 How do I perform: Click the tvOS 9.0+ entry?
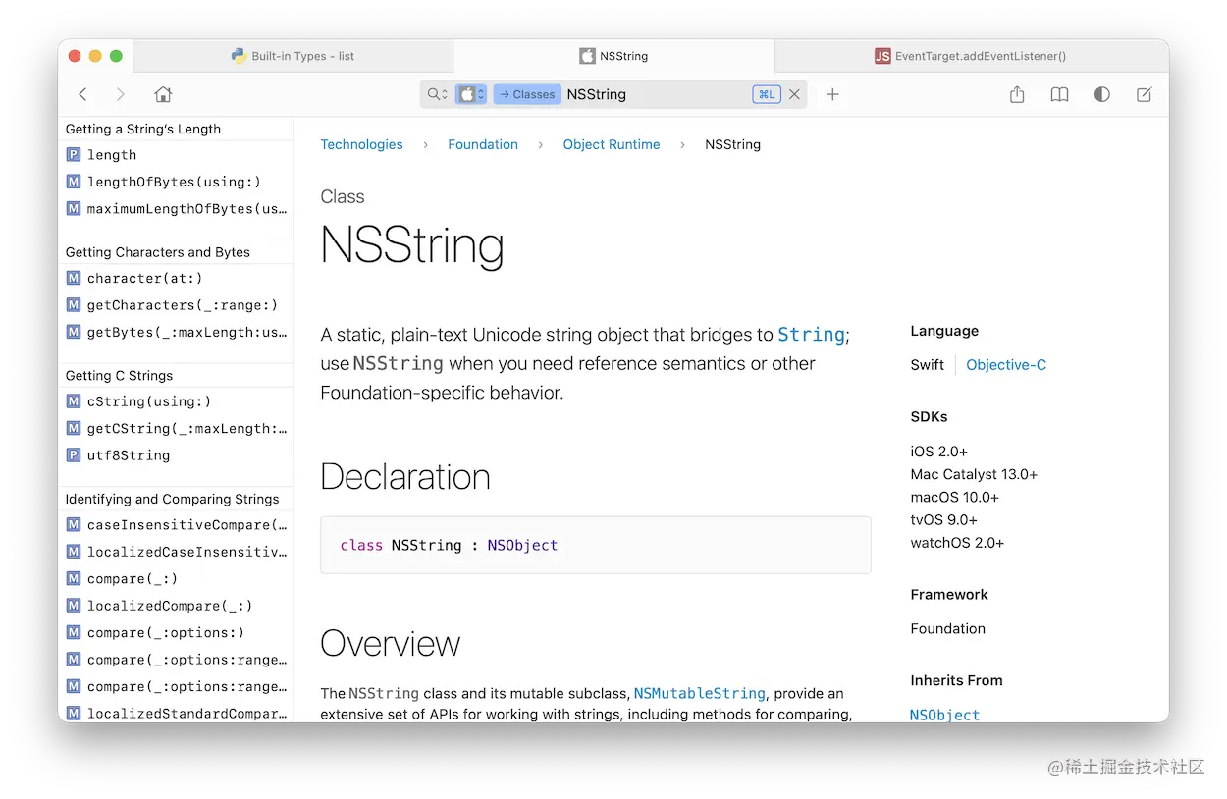tap(944, 519)
